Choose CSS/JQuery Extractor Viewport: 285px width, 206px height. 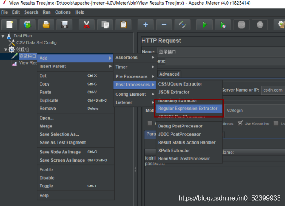click(189, 84)
